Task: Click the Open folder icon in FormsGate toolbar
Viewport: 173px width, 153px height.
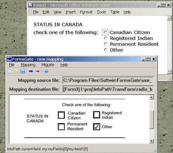Action: [16, 71]
